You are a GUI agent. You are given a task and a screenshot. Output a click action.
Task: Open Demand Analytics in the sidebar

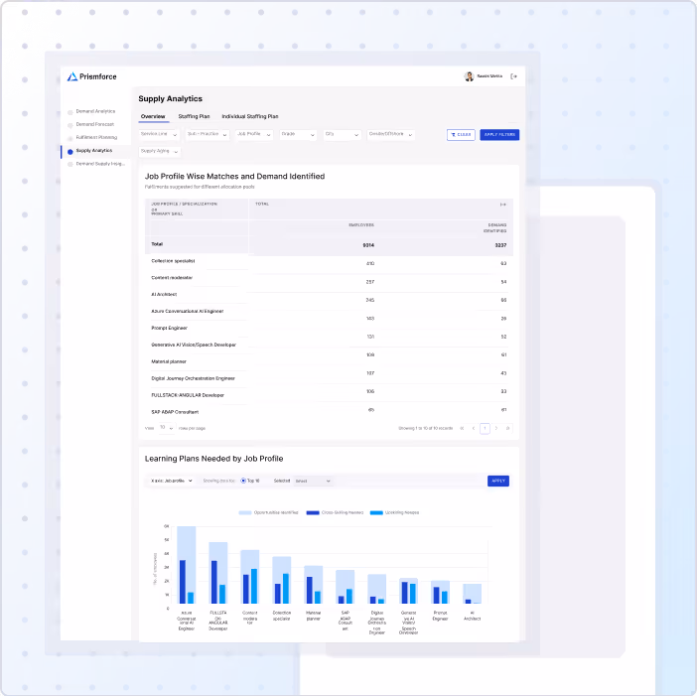[x=95, y=111]
